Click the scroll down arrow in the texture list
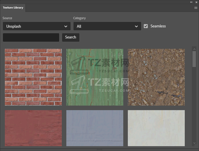This screenshot has height=151, width=199. pos(194,143)
